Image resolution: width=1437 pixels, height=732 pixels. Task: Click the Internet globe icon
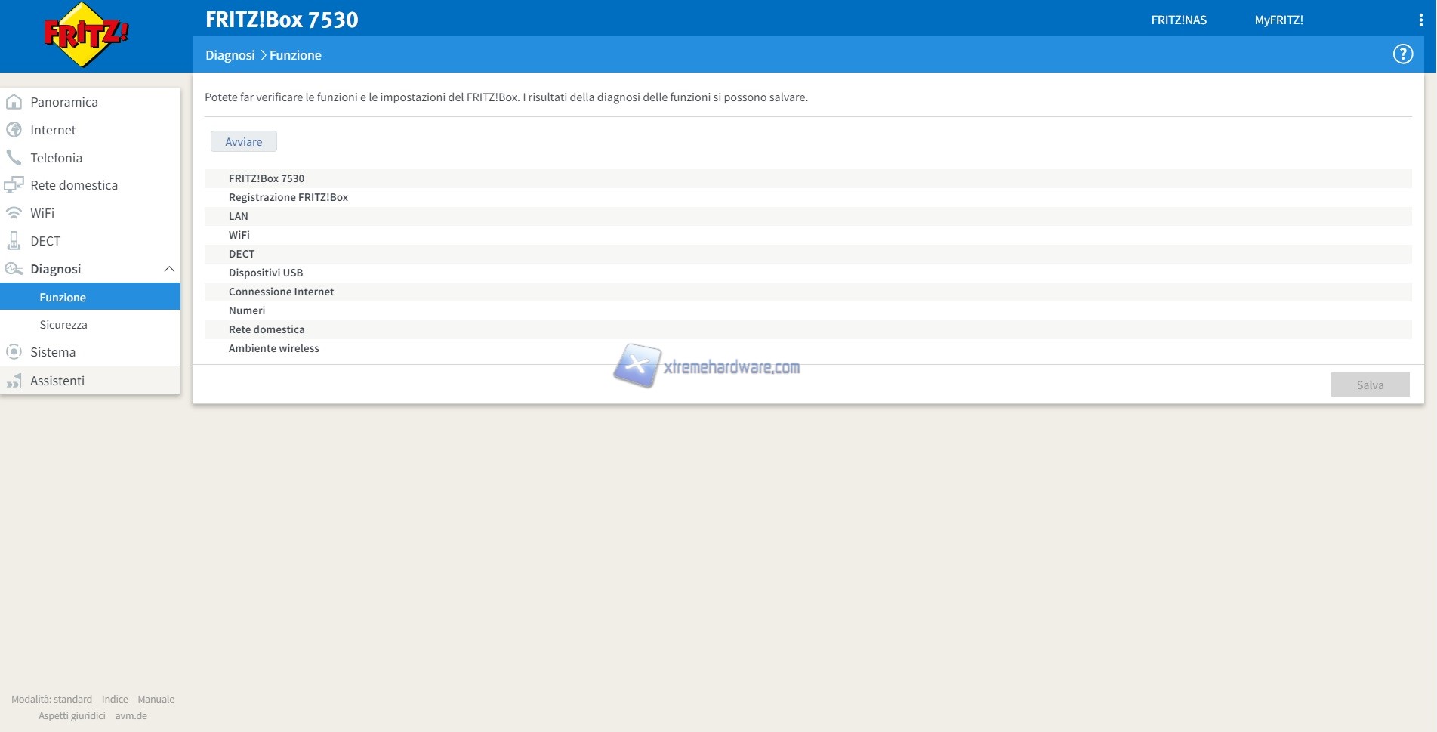(14, 130)
